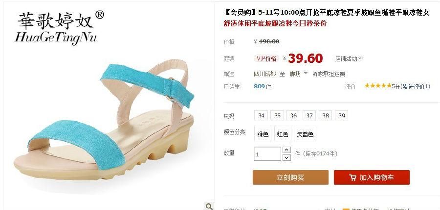This screenshot has height=210, width=440.
Task: Select size 39
Action: pyautogui.click(x=342, y=115)
